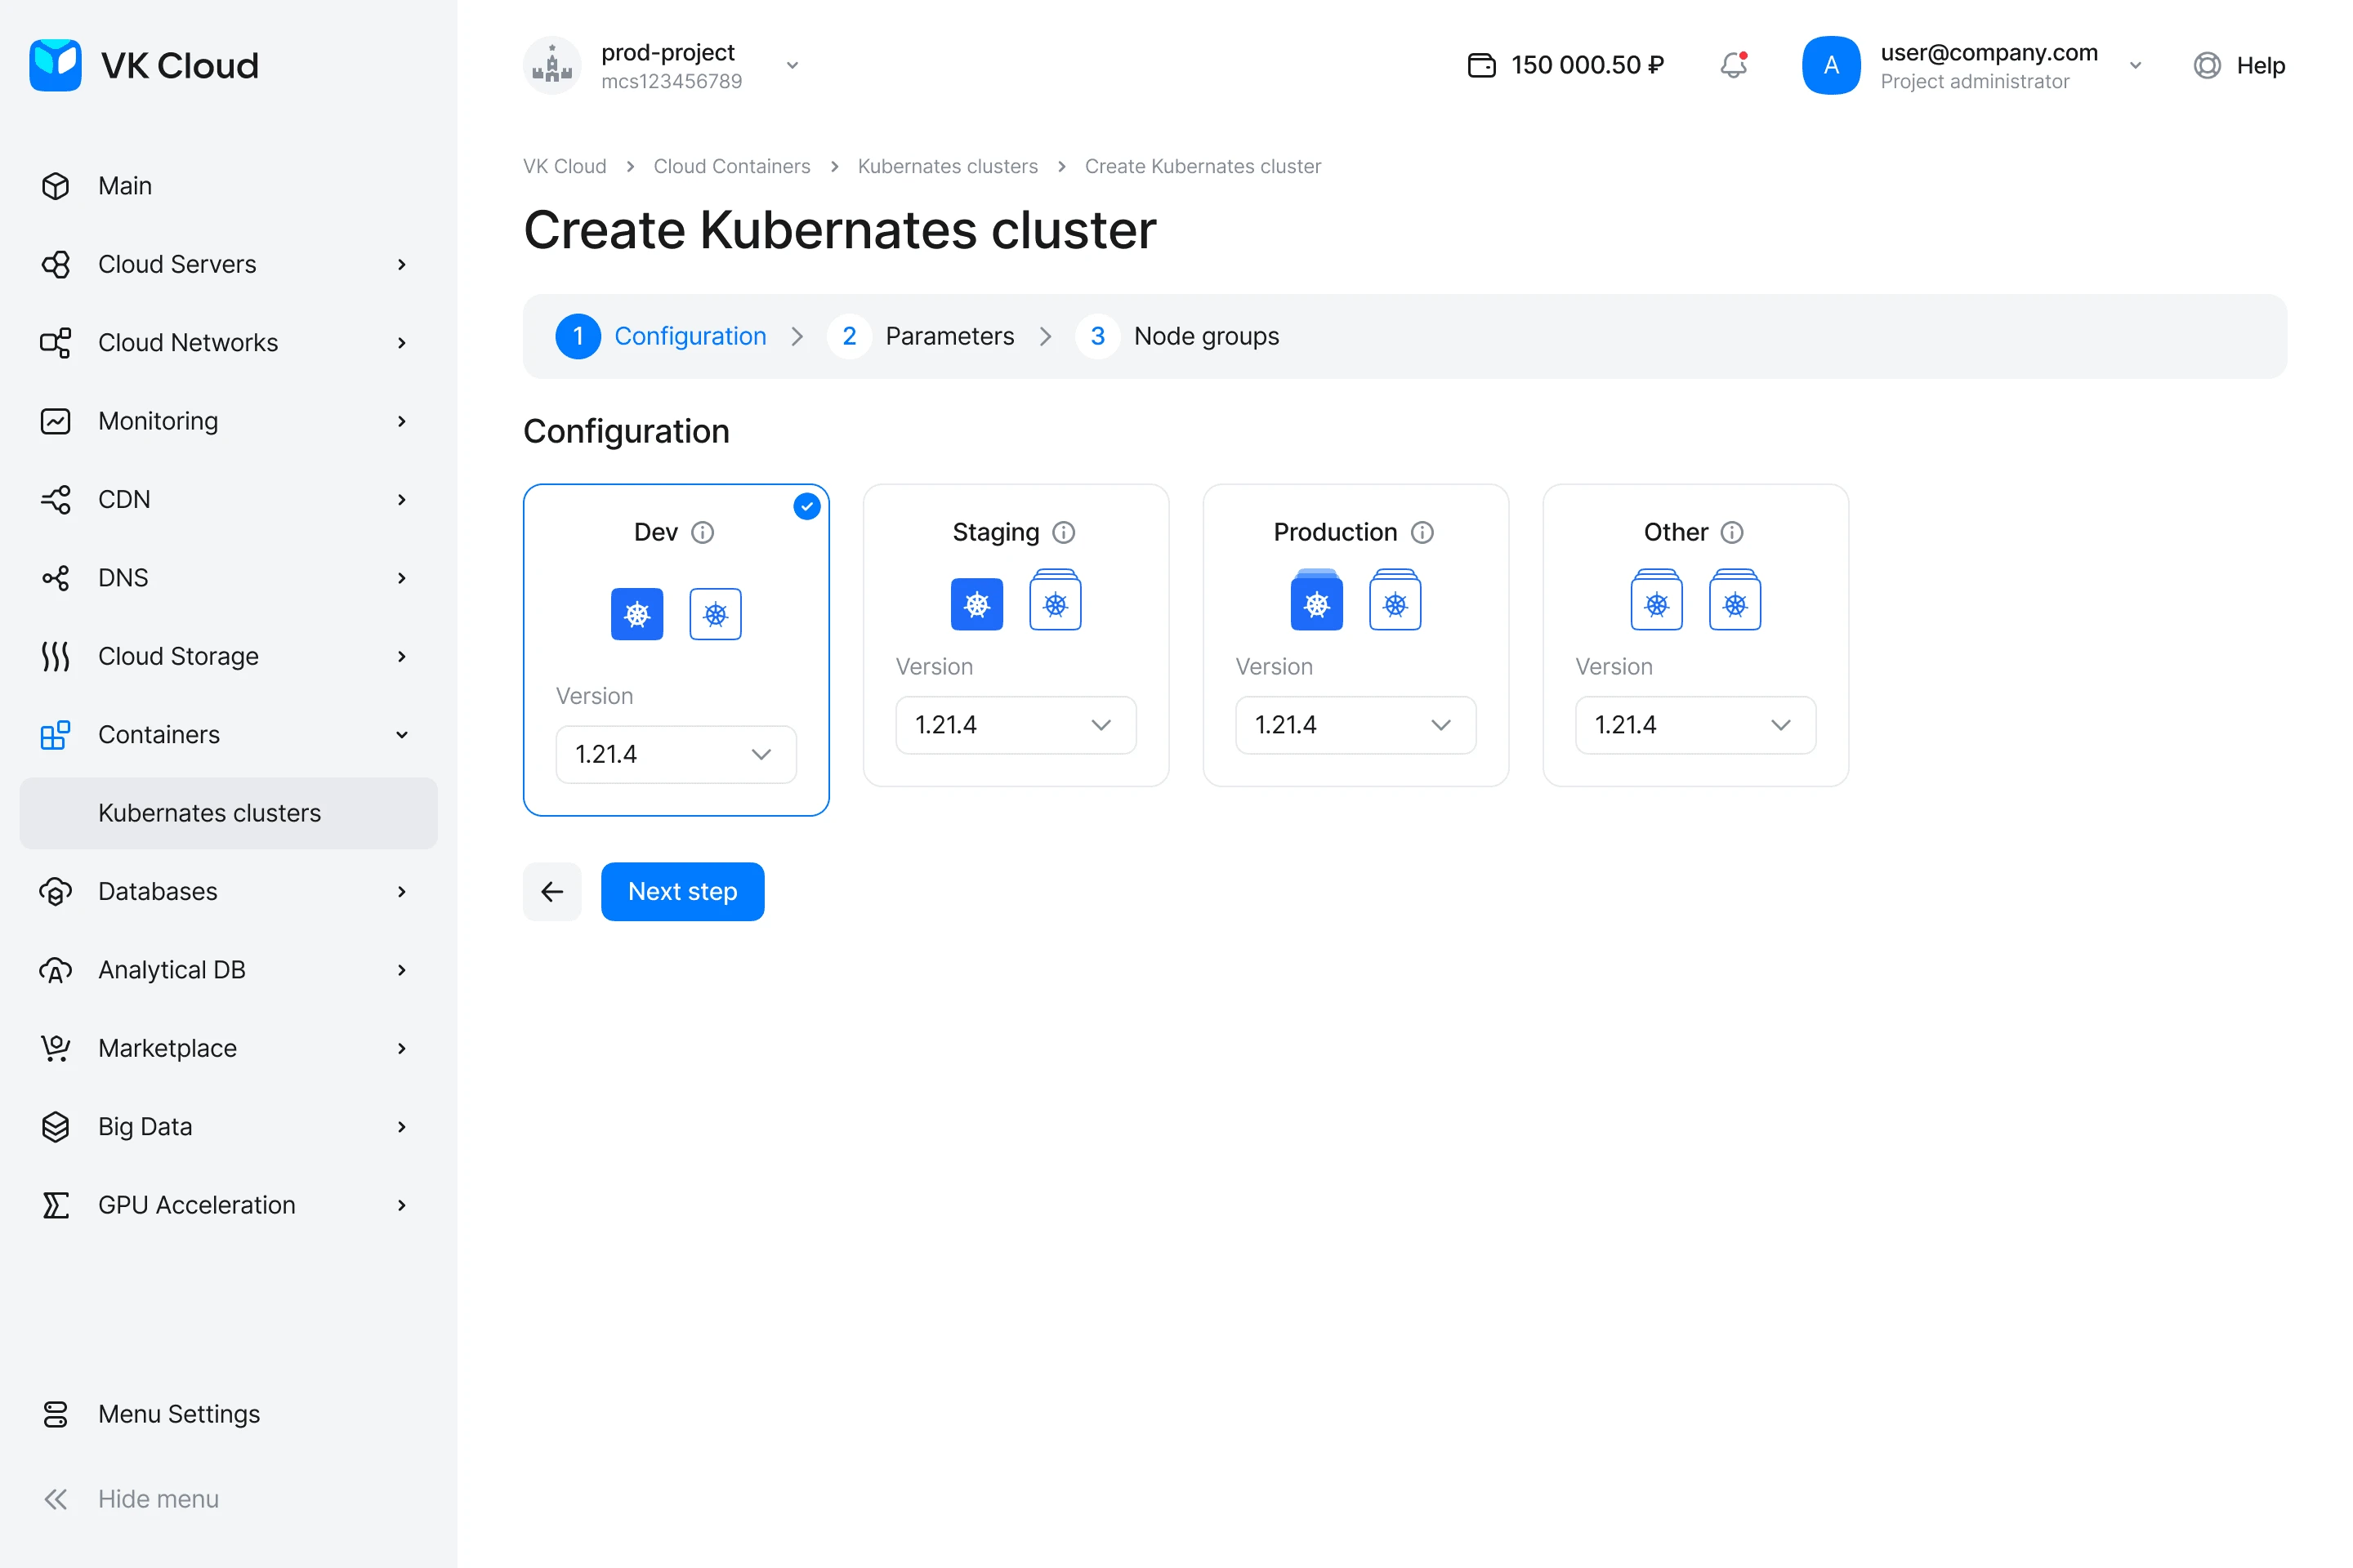Expand the user account menu chevron
This screenshot has height=1568, width=2353.
2136,65
